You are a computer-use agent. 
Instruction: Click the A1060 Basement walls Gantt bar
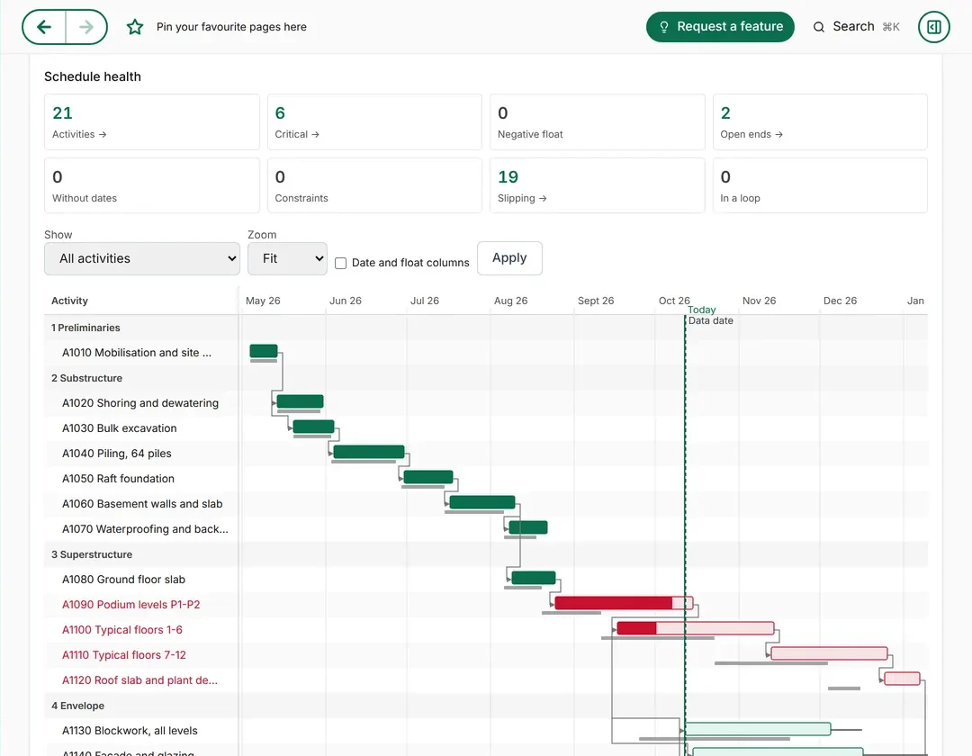(x=482, y=502)
